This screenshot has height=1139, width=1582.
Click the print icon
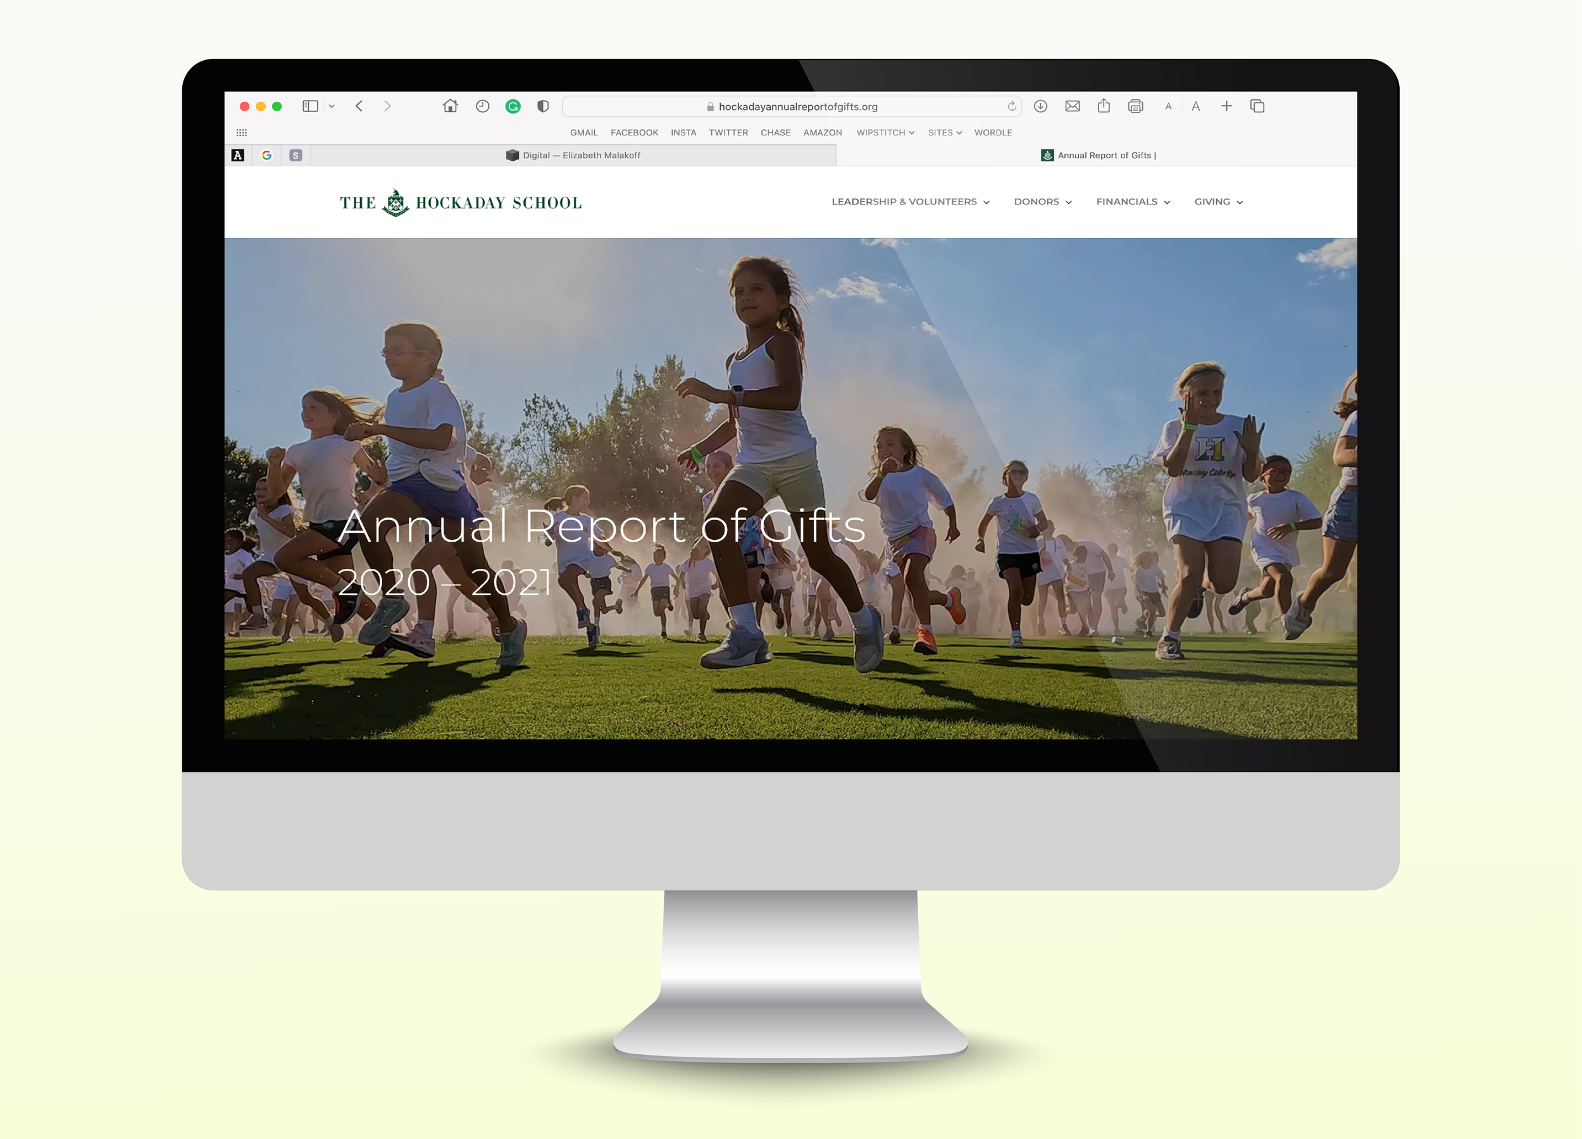1135,106
